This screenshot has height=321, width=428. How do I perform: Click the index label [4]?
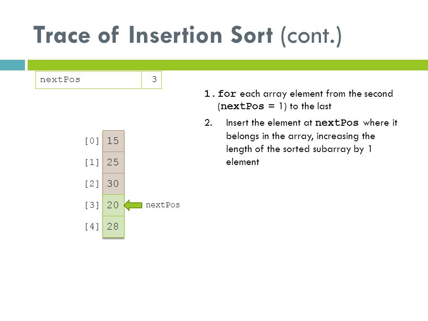92,226
